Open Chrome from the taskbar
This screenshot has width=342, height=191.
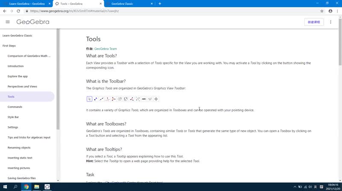(x=26, y=187)
